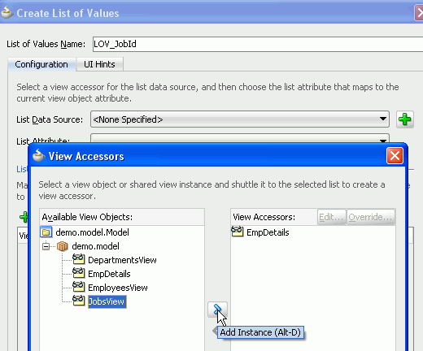The image size is (423, 351).
Task: Click the Edit... button
Action: click(x=331, y=217)
